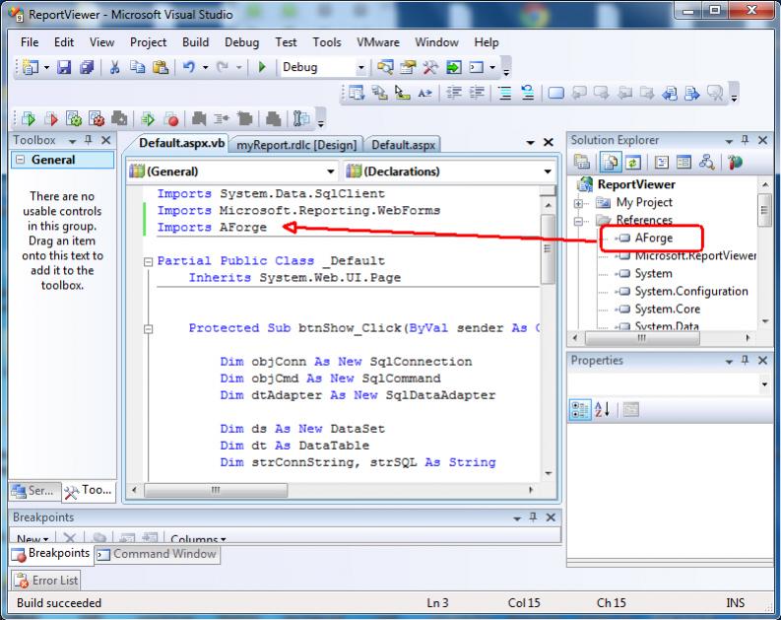Select the AForge reference

tap(653, 239)
